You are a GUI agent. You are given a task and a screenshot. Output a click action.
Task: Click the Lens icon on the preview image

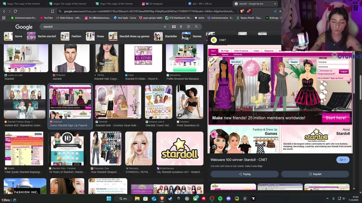point(214,147)
